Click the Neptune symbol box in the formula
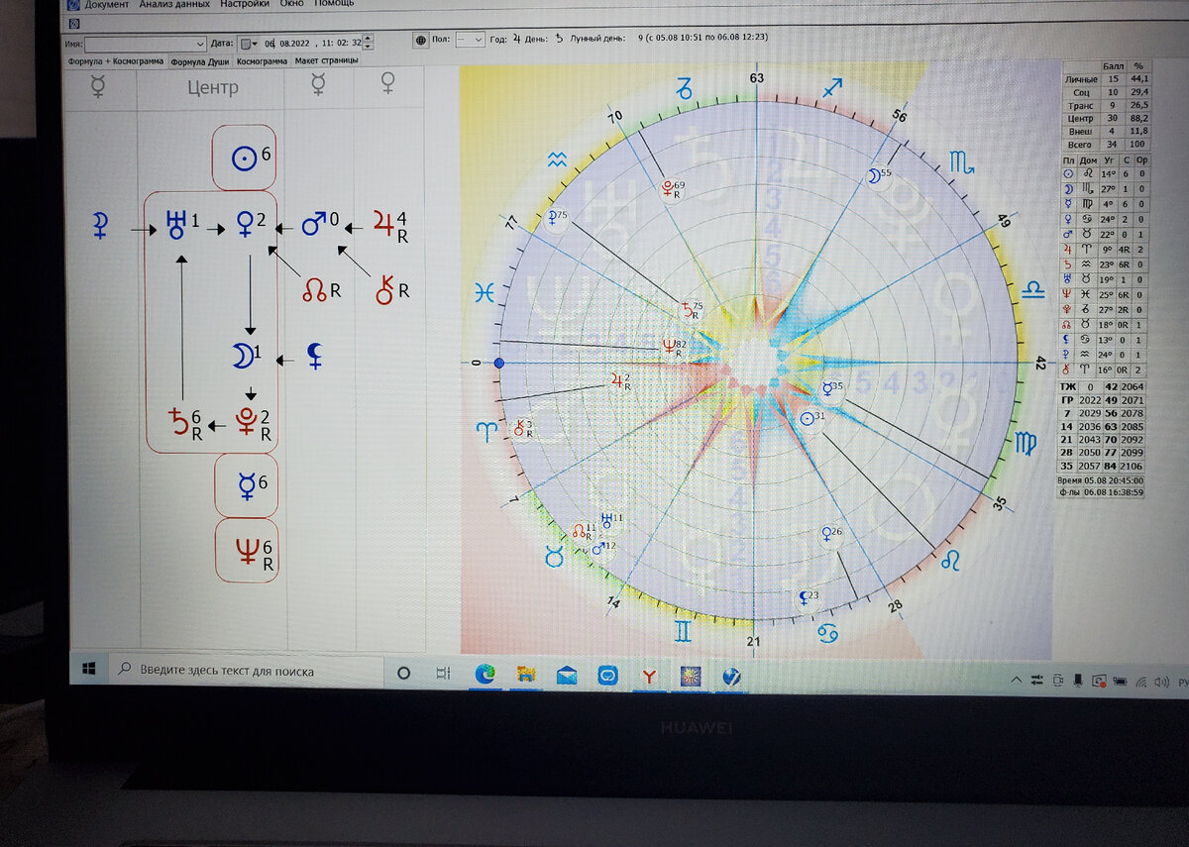Screen dimensions: 1189x847 point(247,550)
